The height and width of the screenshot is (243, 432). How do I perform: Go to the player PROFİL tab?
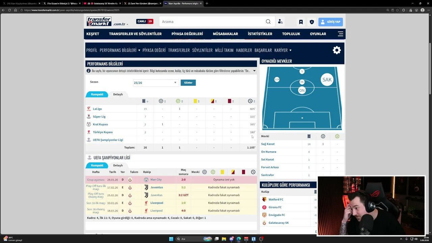(x=92, y=50)
